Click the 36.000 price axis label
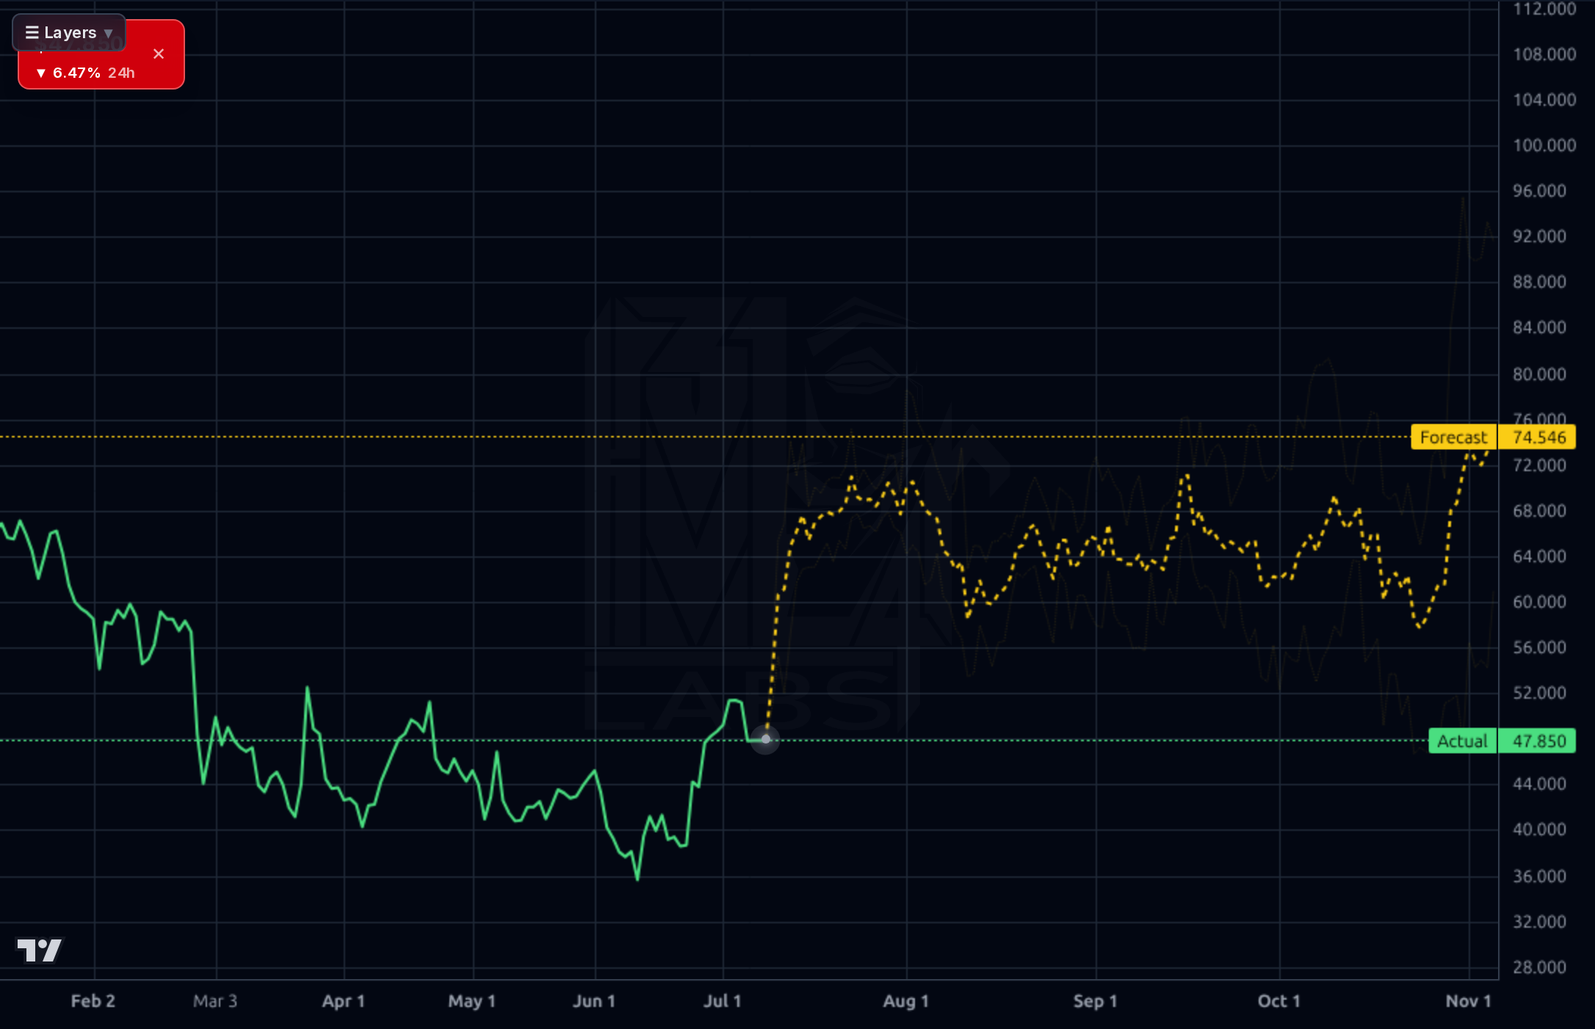This screenshot has height=1029, width=1595. [1539, 876]
